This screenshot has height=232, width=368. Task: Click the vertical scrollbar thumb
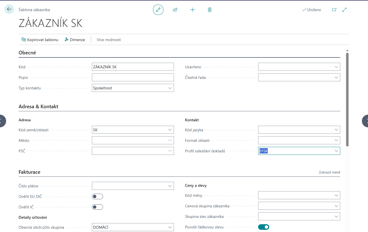[347, 99]
